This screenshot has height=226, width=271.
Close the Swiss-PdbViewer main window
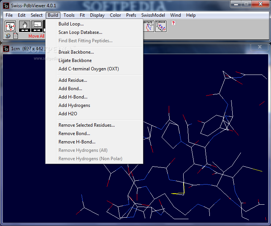tap(260, 4)
